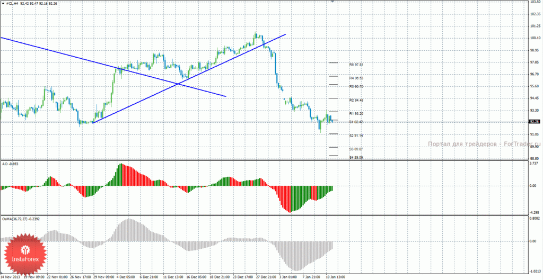The height and width of the screenshot is (280, 543).
Task: Click the R2 94.48 resistance label
Action: tap(356, 100)
